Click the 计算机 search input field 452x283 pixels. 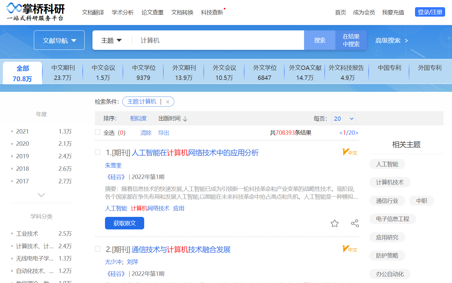pyautogui.click(x=218, y=40)
